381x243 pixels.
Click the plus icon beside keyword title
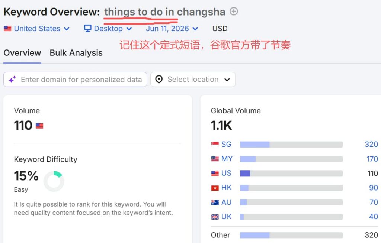(x=234, y=12)
